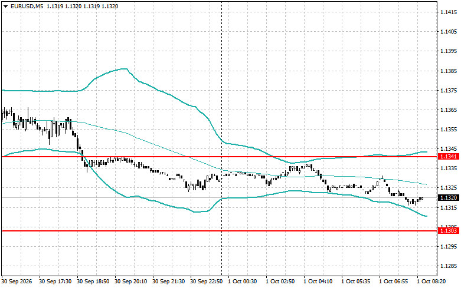Image resolution: width=461 pixels, height=288 pixels.
Task: Select the 1.1365 price scale value
Action: click(449, 110)
